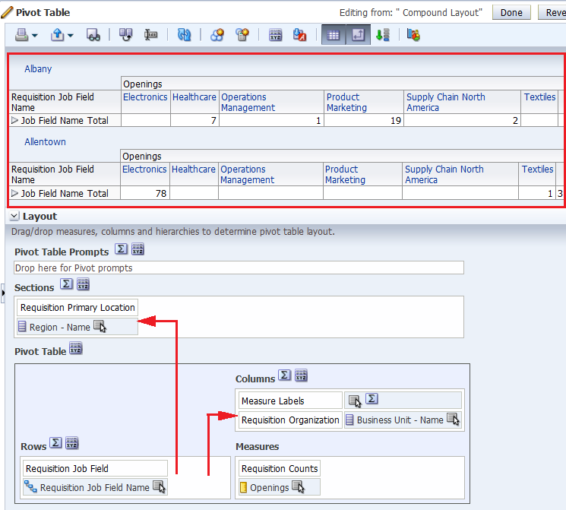Expand Job Field Name Total under Albany
This screenshot has height=510, width=566.
point(14,120)
